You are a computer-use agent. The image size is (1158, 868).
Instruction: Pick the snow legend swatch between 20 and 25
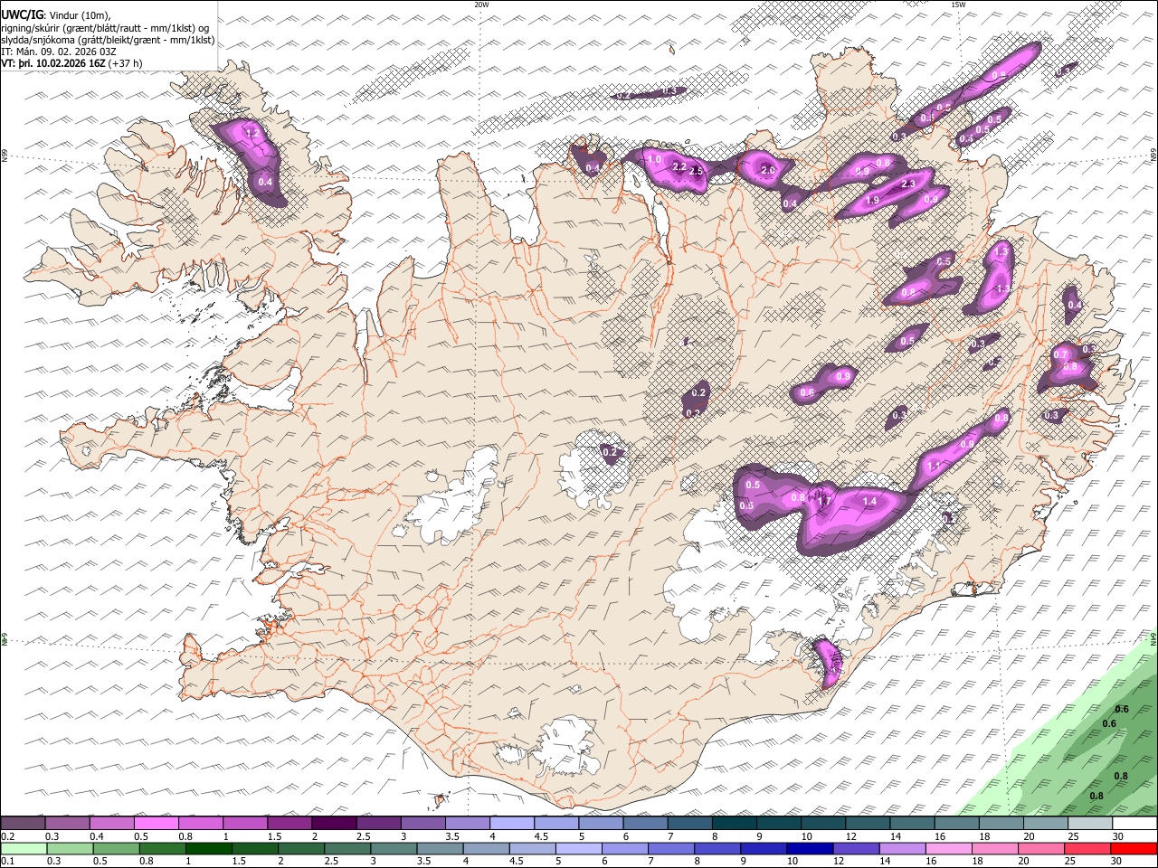(1045, 824)
